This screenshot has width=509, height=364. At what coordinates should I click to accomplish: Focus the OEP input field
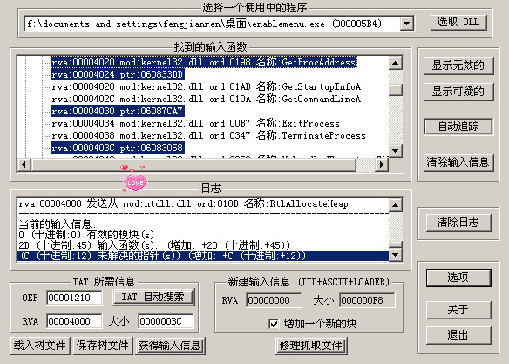pos(74,298)
